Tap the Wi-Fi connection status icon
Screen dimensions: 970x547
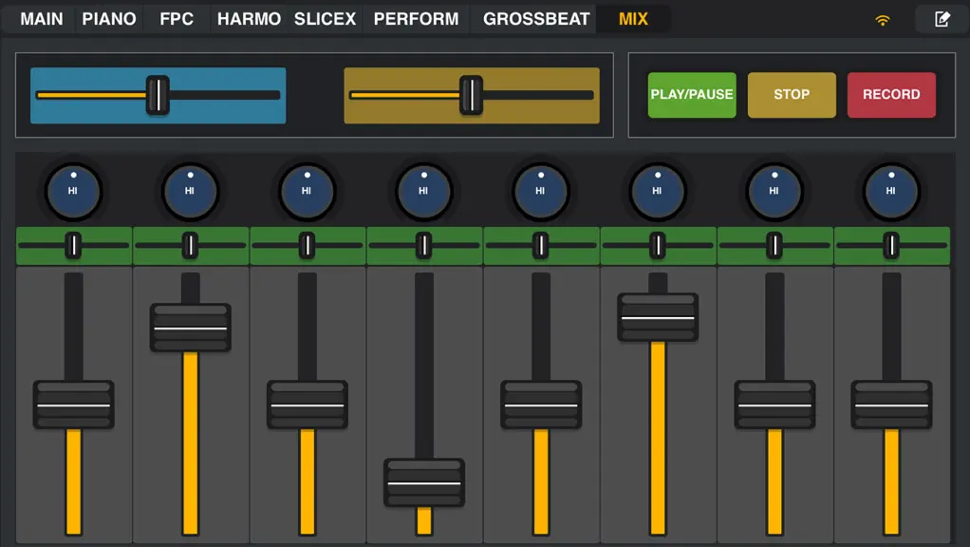pos(882,20)
